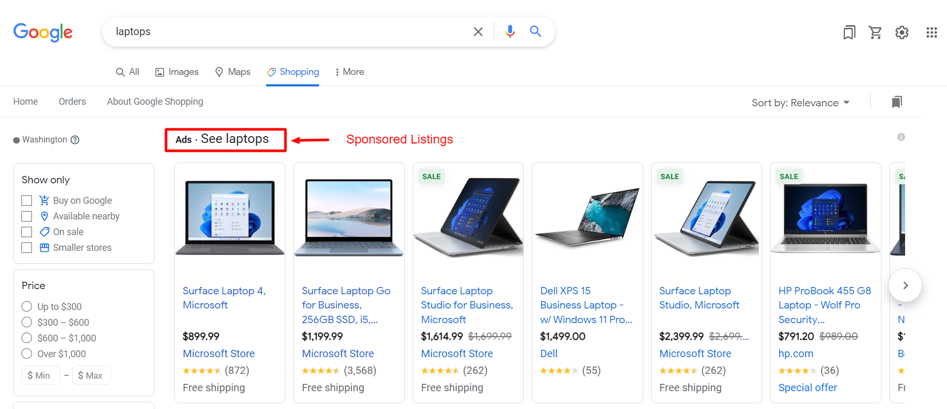947x409 pixels.
Task: Show next product listings with arrow
Action: pyautogui.click(x=905, y=285)
